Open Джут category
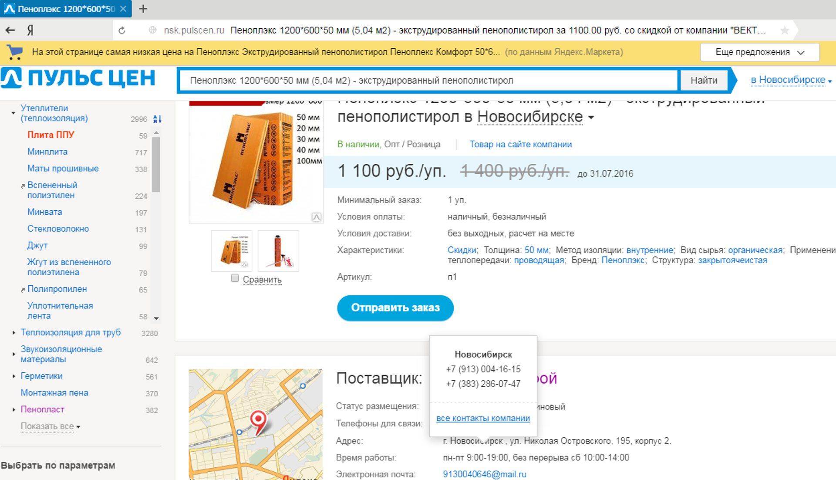Screen dimensions: 836x480 click(37, 246)
